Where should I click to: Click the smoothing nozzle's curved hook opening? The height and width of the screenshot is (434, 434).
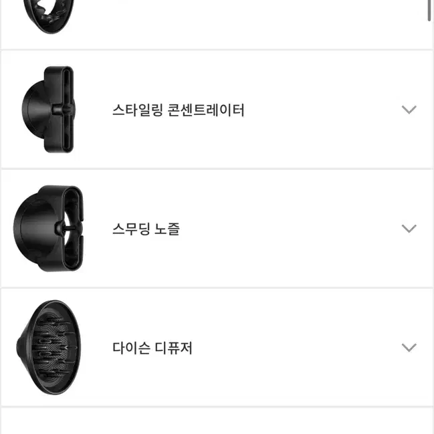tap(74, 228)
